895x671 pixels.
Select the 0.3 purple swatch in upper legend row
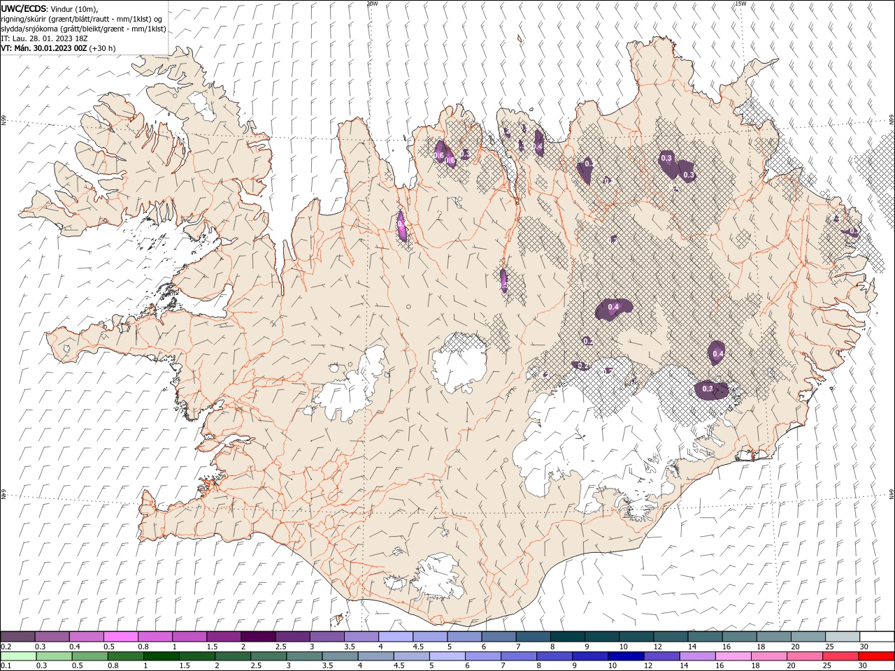click(x=52, y=637)
